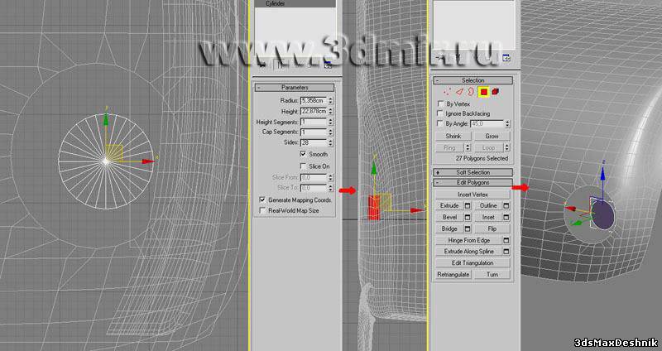Select Polygon sub-object level icon
662x351 pixels.
coord(484,92)
